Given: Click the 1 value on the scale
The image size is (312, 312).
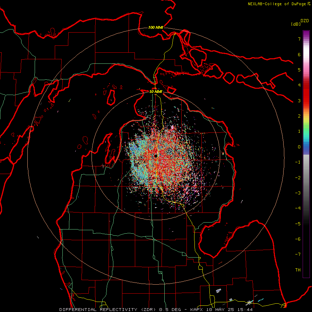Looking at the screenshot, I should pyautogui.click(x=299, y=131).
